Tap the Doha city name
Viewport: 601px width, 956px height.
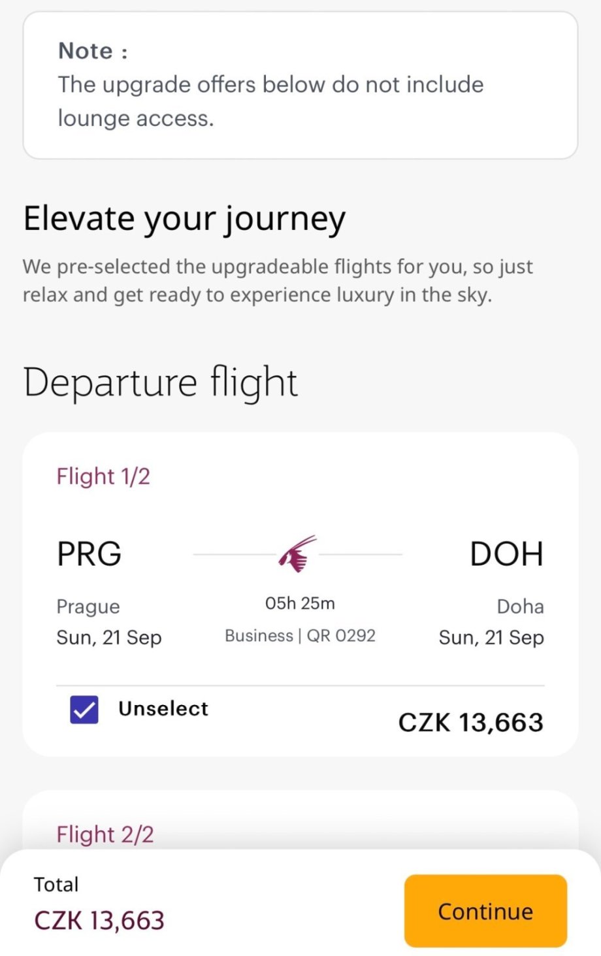pyautogui.click(x=520, y=607)
